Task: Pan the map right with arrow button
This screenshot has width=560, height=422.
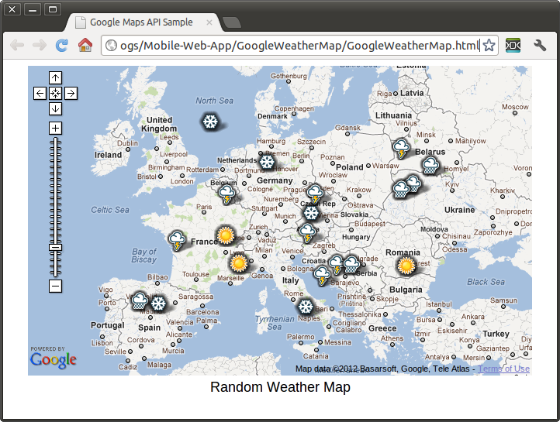Action: [71, 94]
